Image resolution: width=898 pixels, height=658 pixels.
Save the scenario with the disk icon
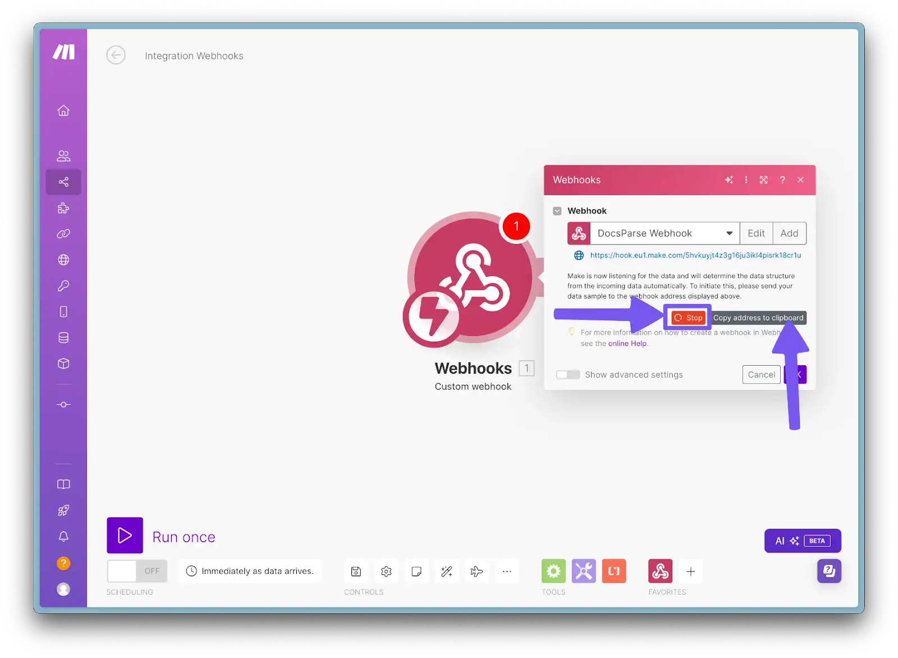point(356,571)
